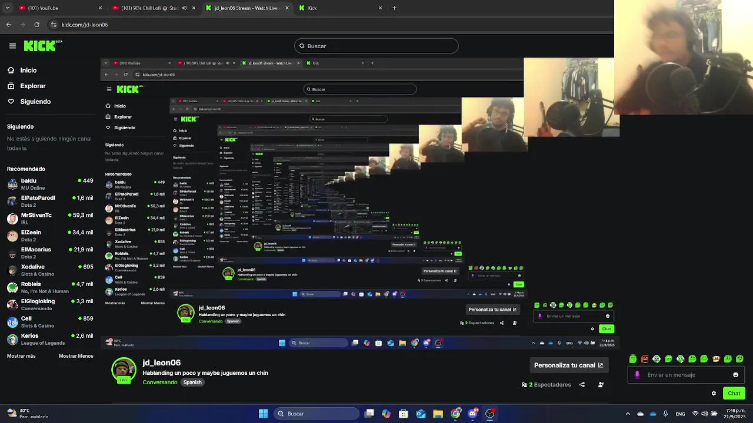Open the Kick hamburger sidebar menu
This screenshot has height=423, width=753.
pos(12,46)
